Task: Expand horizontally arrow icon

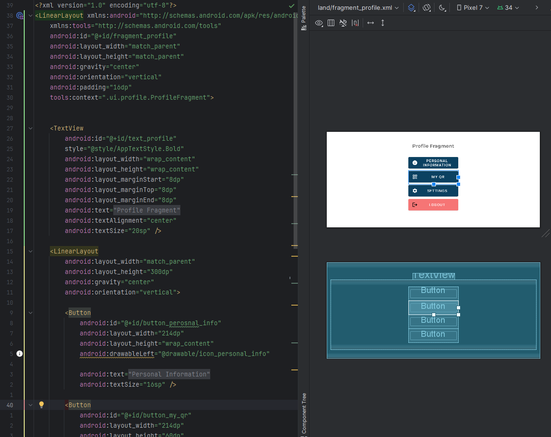Action: click(x=371, y=23)
